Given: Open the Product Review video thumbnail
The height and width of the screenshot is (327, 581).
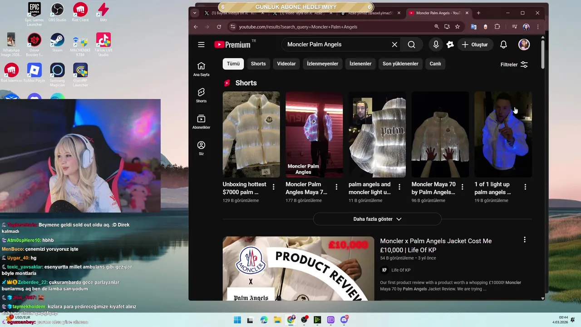Looking at the screenshot, I should (x=298, y=268).
